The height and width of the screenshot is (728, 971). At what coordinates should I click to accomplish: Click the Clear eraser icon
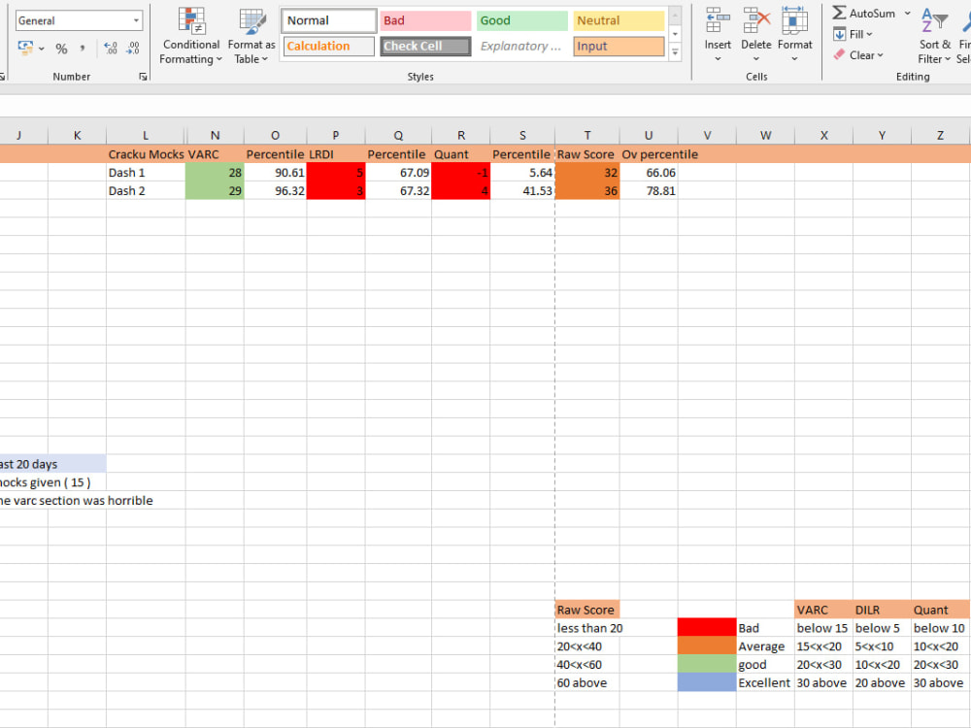(x=839, y=55)
